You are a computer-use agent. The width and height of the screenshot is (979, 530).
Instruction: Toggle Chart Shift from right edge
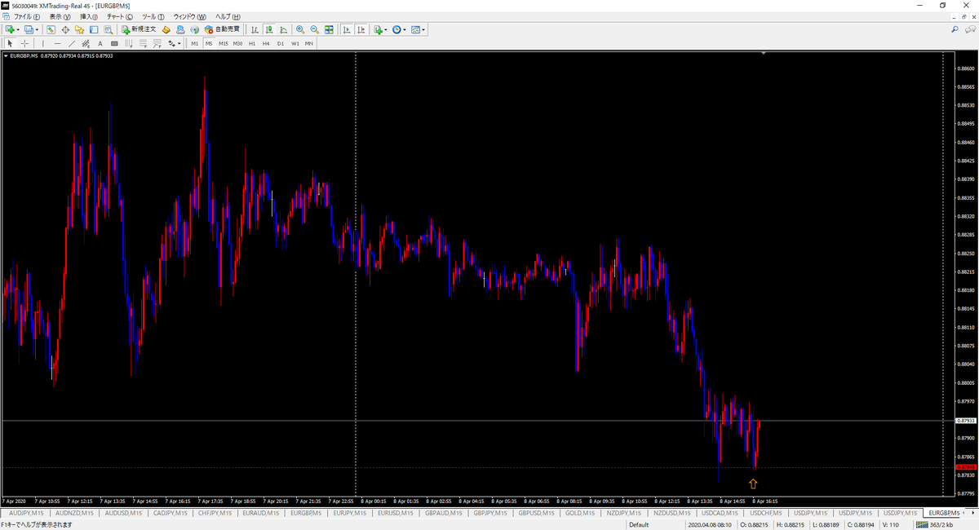(x=361, y=29)
